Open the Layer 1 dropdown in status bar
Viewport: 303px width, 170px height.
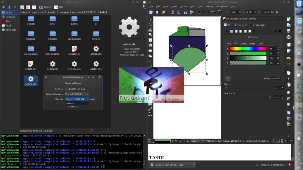click(x=197, y=141)
